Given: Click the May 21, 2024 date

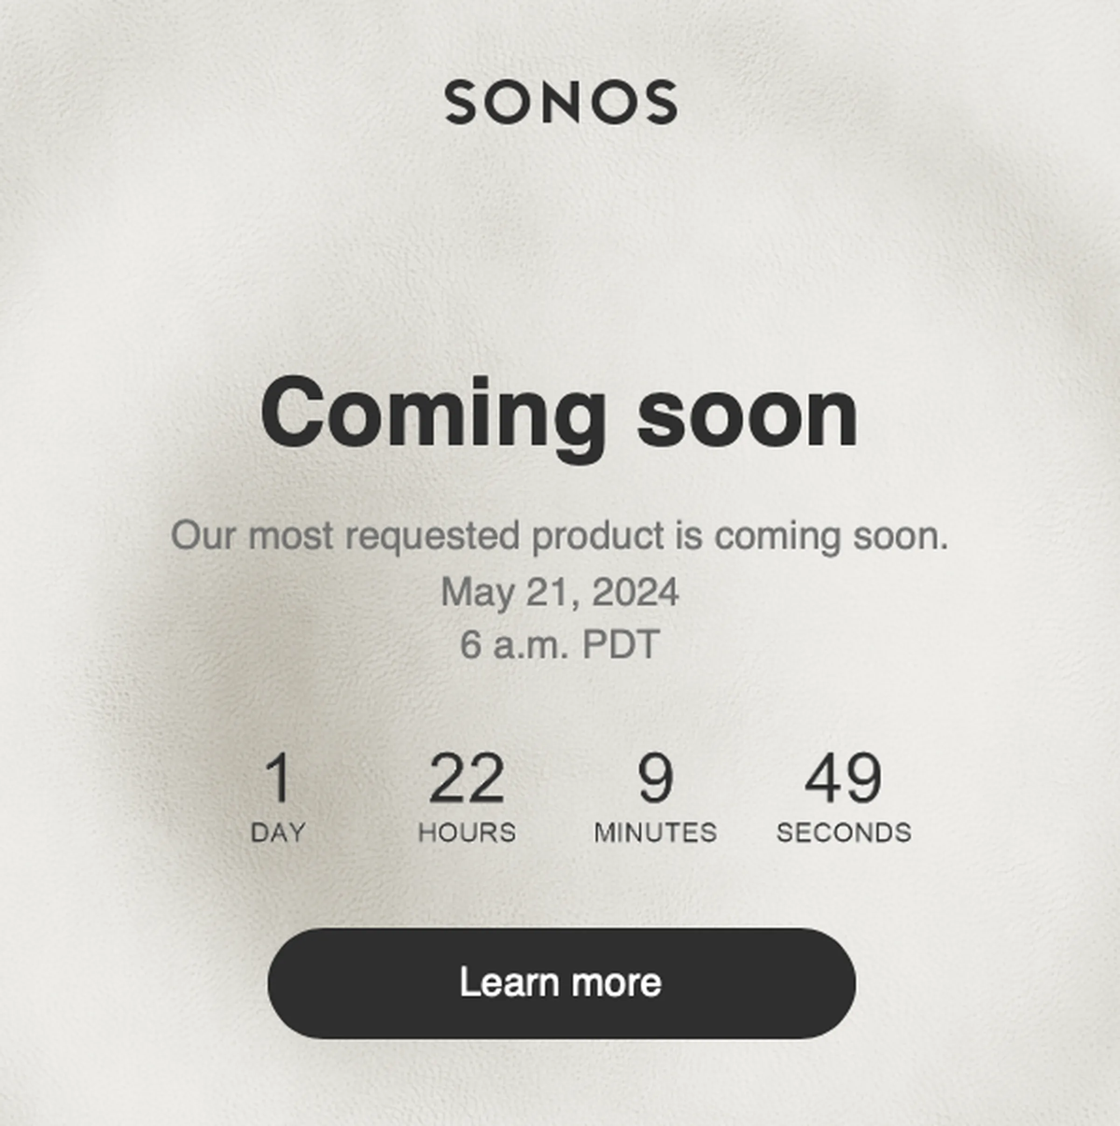Looking at the screenshot, I should [x=560, y=592].
